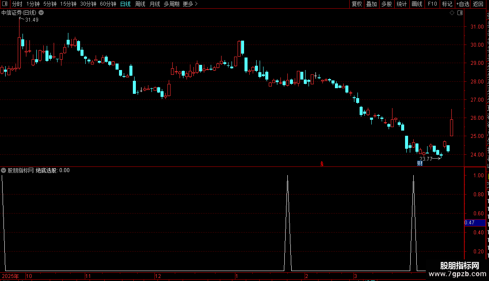The width and height of the screenshot is (489, 281).
Task: Click the 2025年 date axis label
Action: [10, 276]
